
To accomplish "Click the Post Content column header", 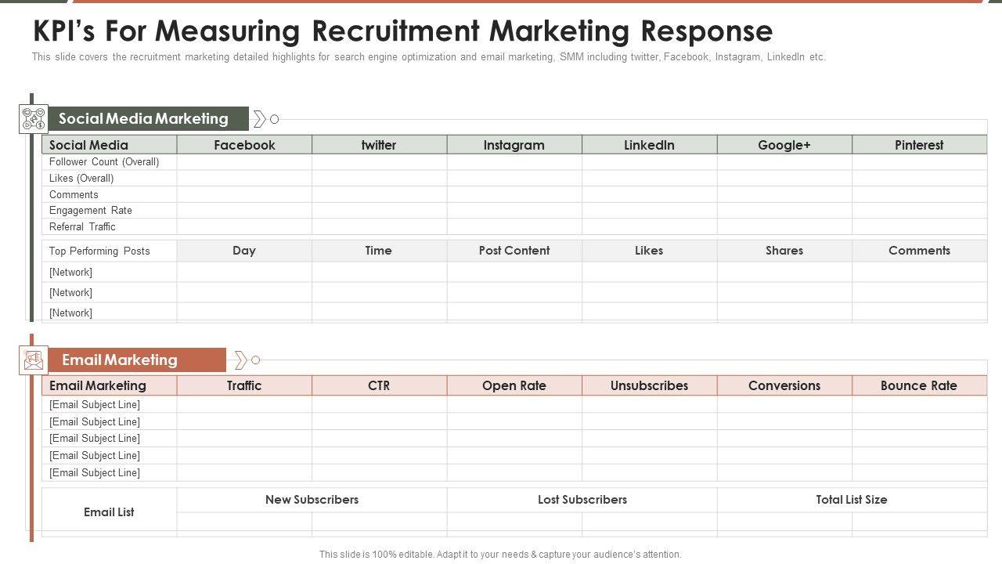I will point(514,251).
